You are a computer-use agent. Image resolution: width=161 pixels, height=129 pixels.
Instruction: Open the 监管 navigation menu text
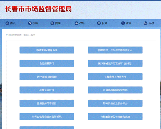tap(128, 23)
